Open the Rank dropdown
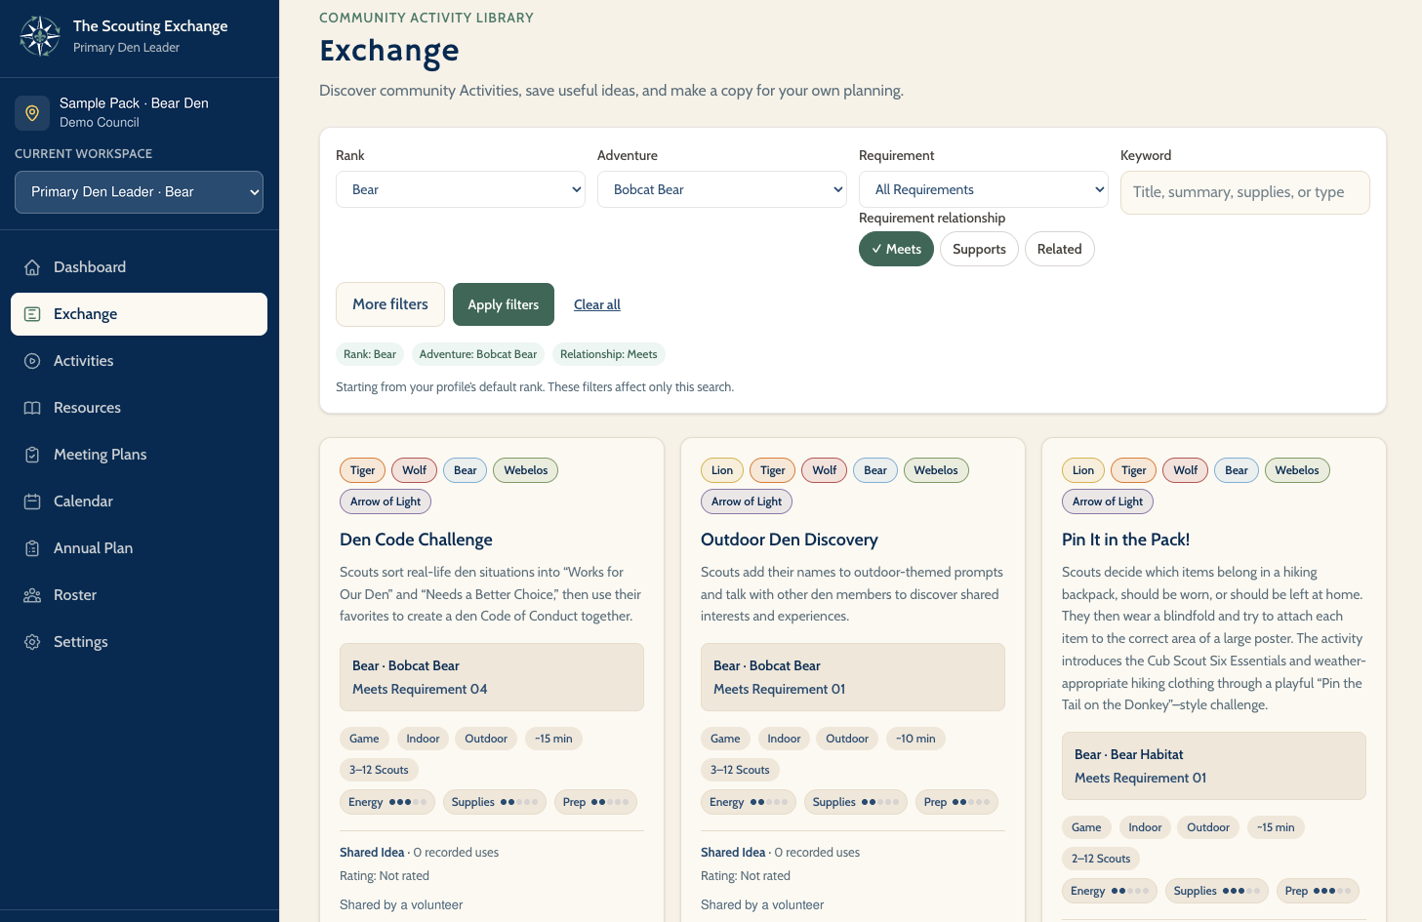Image resolution: width=1422 pixels, height=922 pixels. tap(461, 189)
